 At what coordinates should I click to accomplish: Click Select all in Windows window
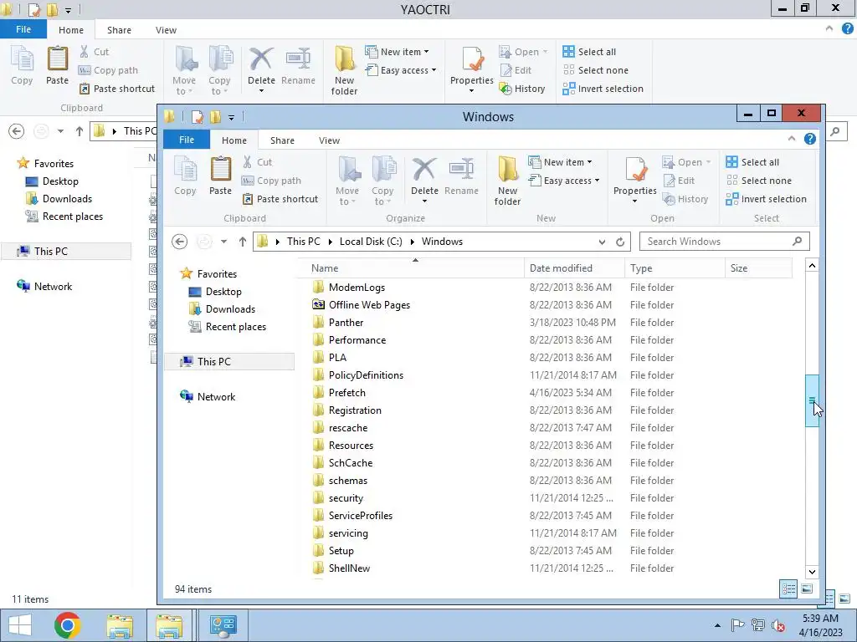tap(752, 162)
